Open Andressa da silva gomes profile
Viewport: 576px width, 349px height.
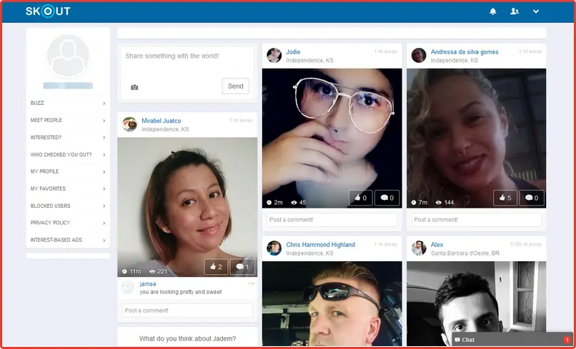[x=465, y=52]
